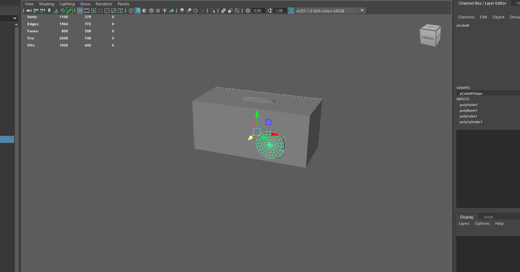This screenshot has height=272, width=520.
Task: Click the Layers menu in layer editor
Action: [464, 223]
